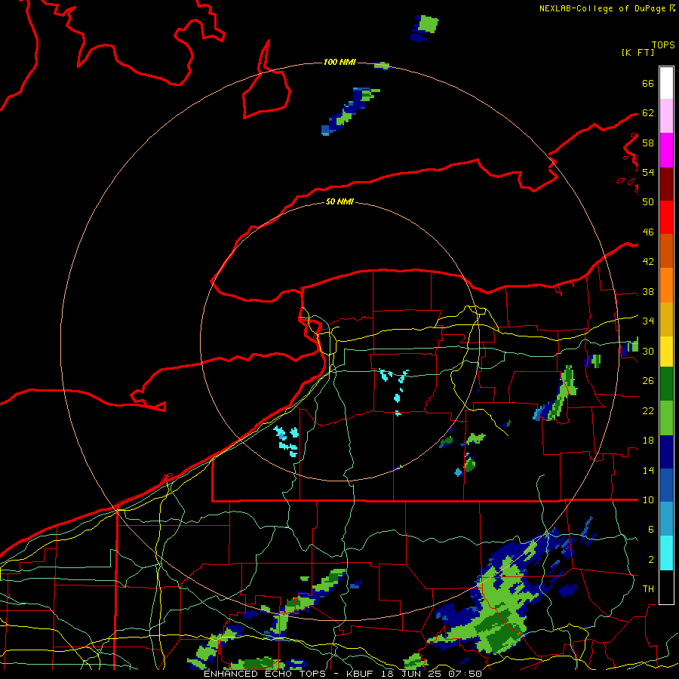The image size is (679, 679).
Task: Click the 58 value on the scale
Action: coord(648,143)
